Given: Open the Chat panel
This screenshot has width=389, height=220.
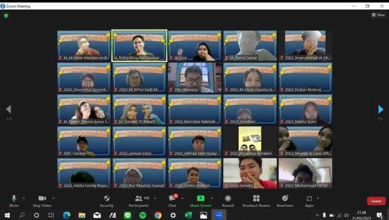Looking at the screenshot, I should (x=173, y=201).
